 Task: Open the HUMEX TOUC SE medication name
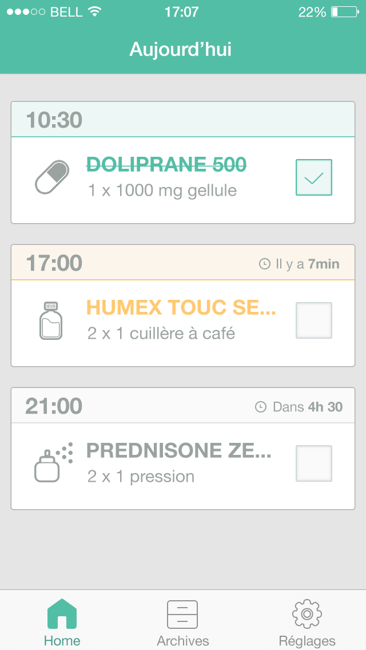(181, 308)
